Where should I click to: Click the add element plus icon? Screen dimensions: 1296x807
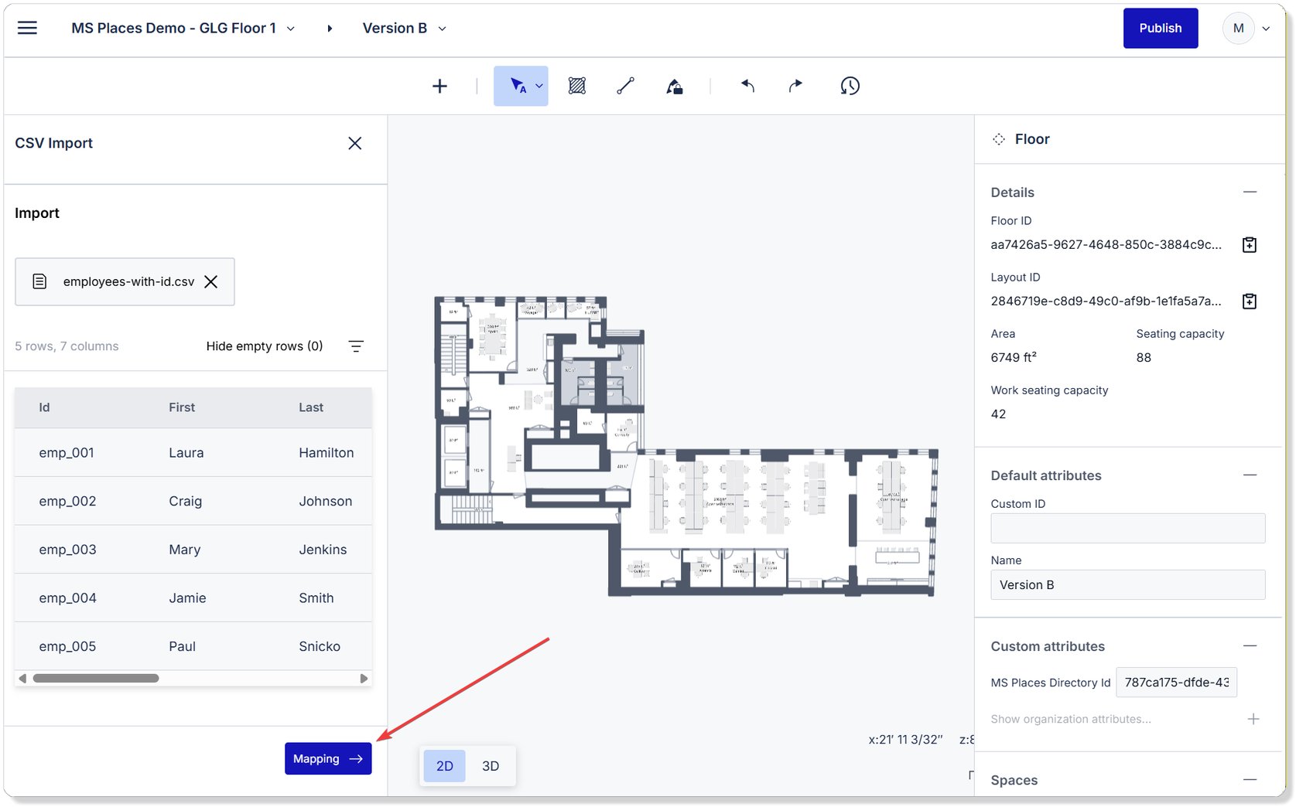[439, 86]
